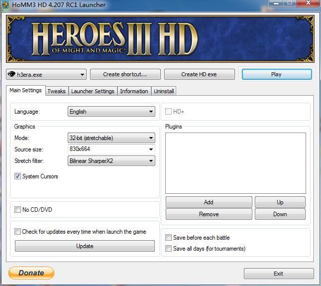
Task: Click the Heroes III HD banner image
Action: (x=160, y=38)
